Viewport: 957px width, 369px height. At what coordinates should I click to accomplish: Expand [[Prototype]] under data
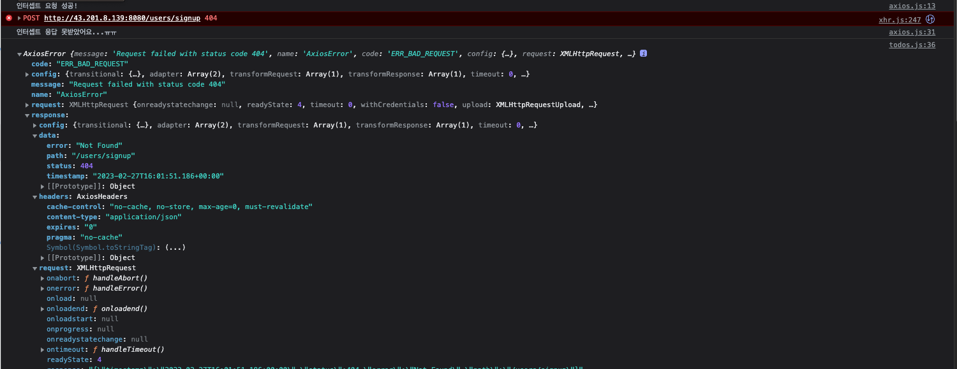(42, 187)
